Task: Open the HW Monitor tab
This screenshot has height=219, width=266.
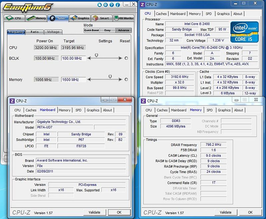Action: (124, 18)
